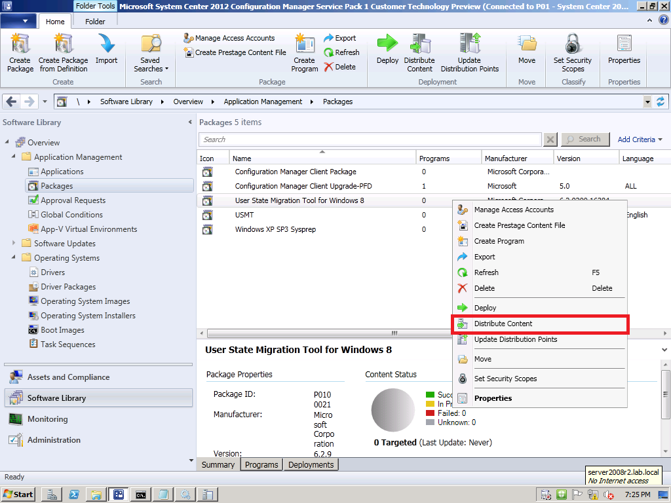The image size is (671, 503).
Task: Click the Move ribbon icon
Action: point(527,49)
